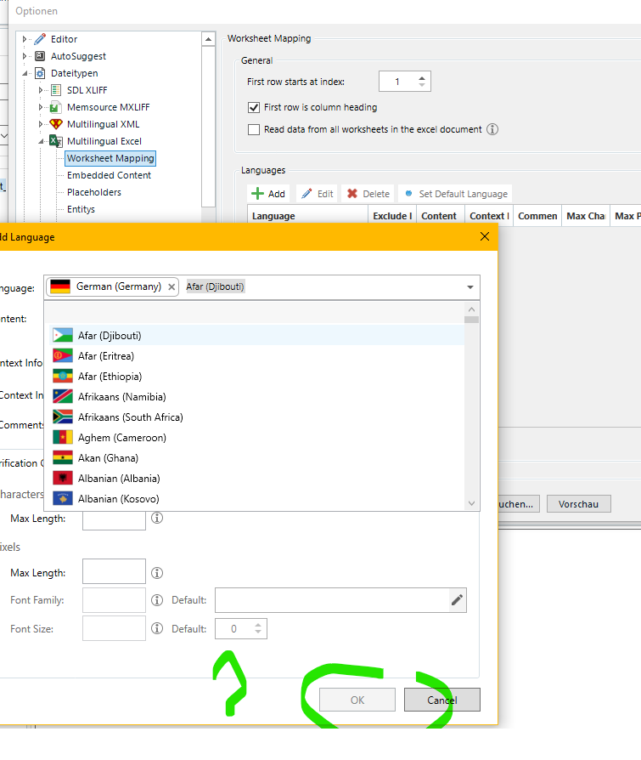
Task: Choose Aghem (Cameroon) from the list
Action: coord(256,437)
